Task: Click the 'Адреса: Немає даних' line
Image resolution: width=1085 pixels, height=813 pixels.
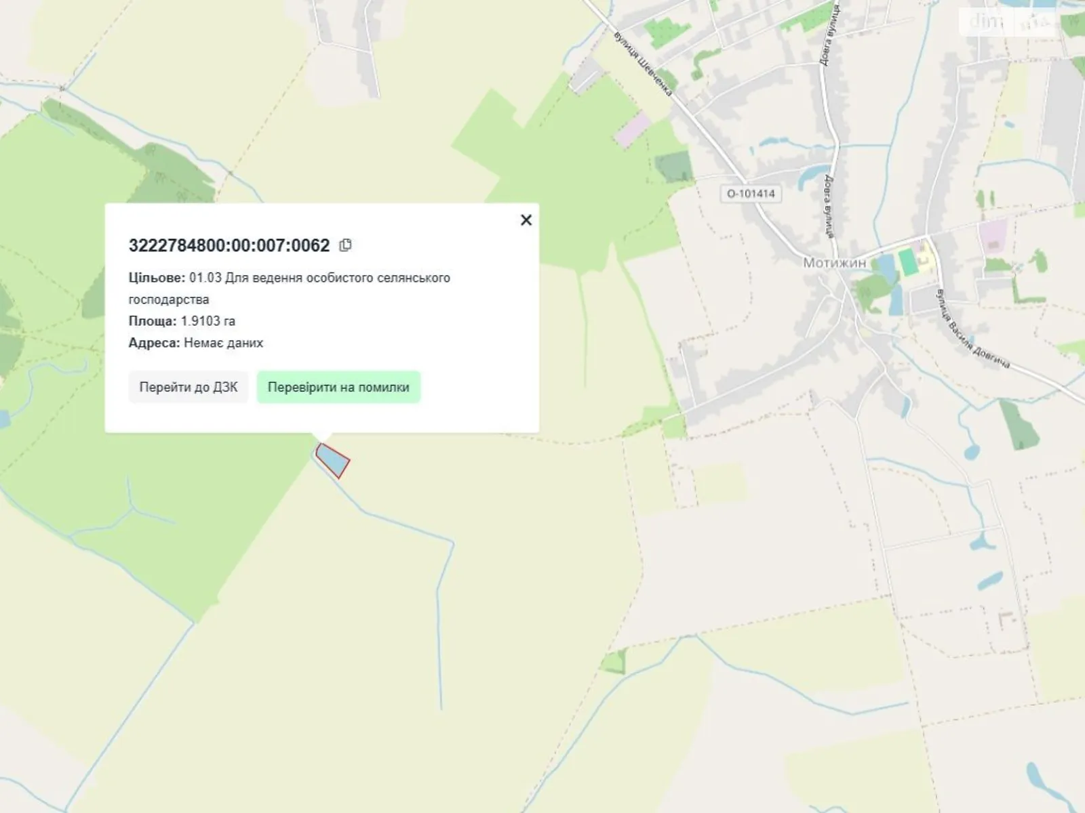Action: coord(195,343)
